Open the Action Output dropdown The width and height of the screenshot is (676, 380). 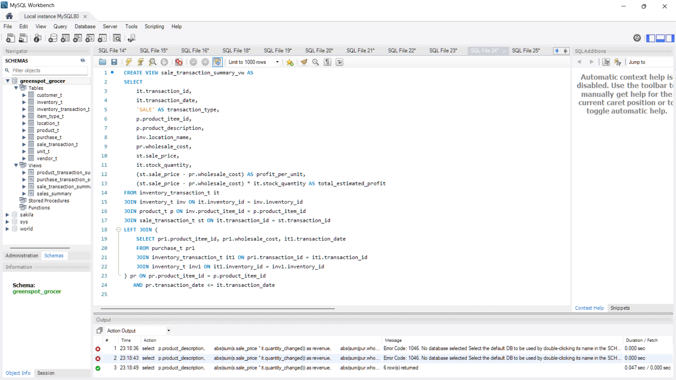pos(169,330)
